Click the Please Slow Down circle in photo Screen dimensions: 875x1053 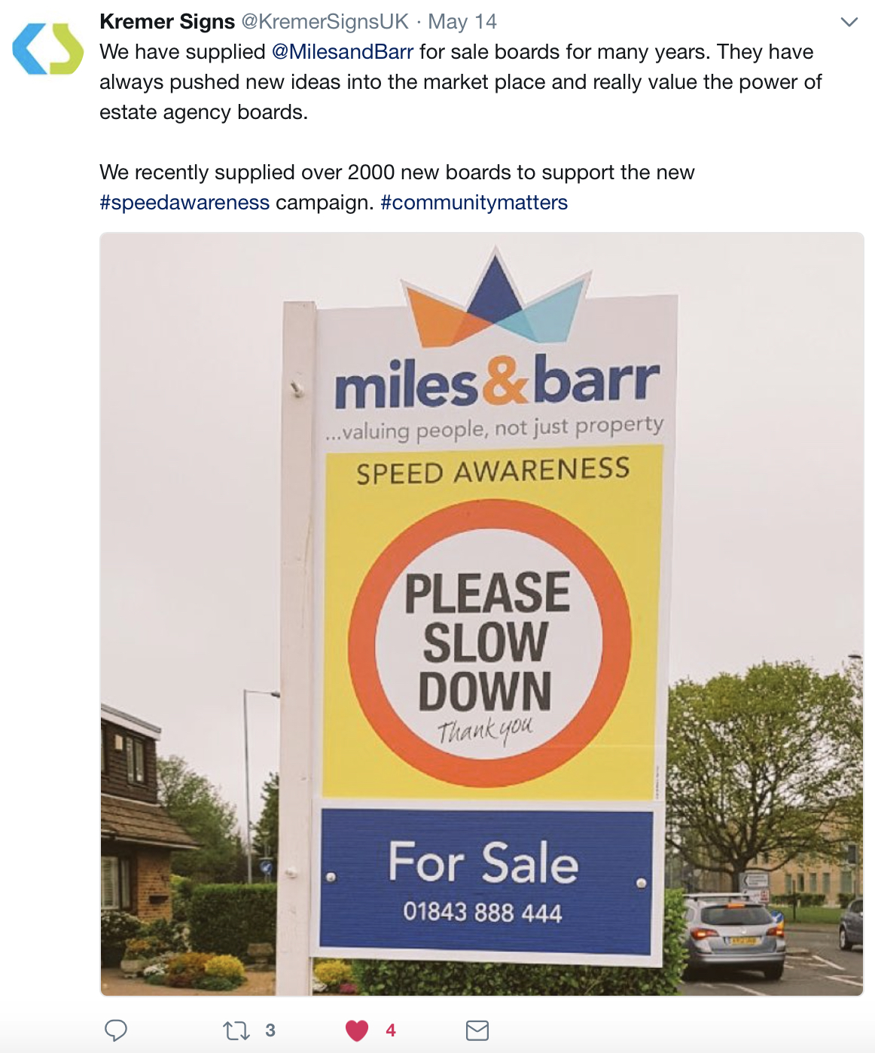pos(489,643)
